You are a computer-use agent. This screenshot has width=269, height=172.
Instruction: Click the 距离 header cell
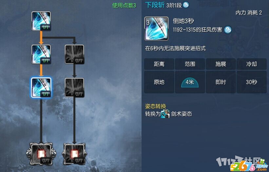point(159,64)
